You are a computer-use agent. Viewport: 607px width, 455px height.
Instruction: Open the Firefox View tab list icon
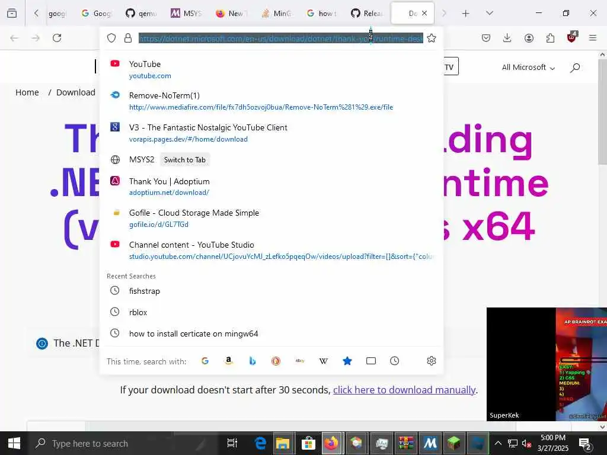pyautogui.click(x=12, y=13)
